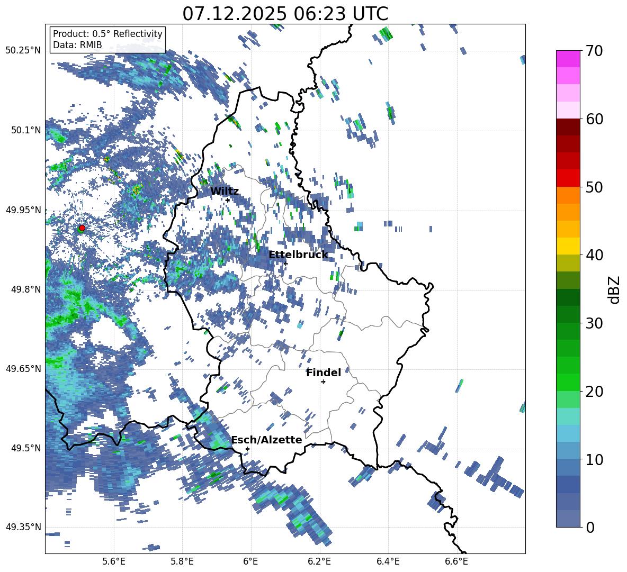This screenshot has height=572, width=627.
Task: Click the 10 tick on the colorbar
Action: point(594,459)
